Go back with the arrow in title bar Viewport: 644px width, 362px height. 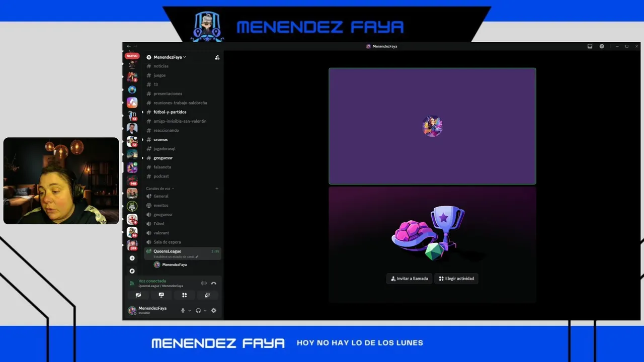pos(129,46)
